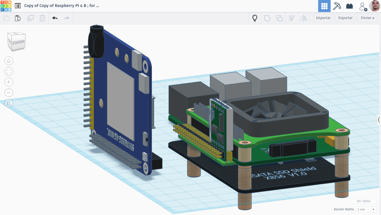The height and width of the screenshot is (215, 381).
Task: Open the Tinkercad logo home link
Action: click(6, 6)
